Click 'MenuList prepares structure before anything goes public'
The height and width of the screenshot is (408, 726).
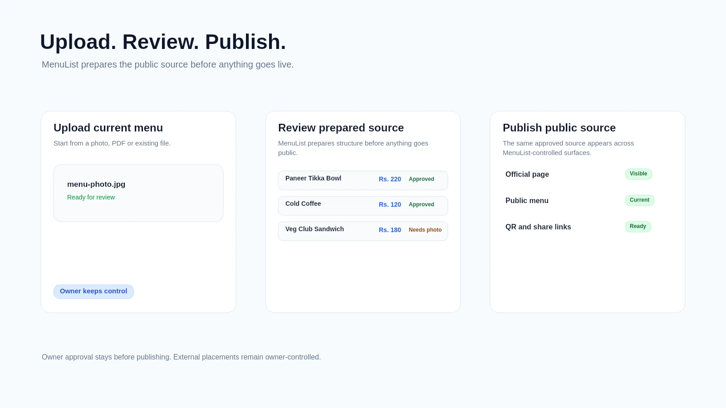tap(353, 148)
